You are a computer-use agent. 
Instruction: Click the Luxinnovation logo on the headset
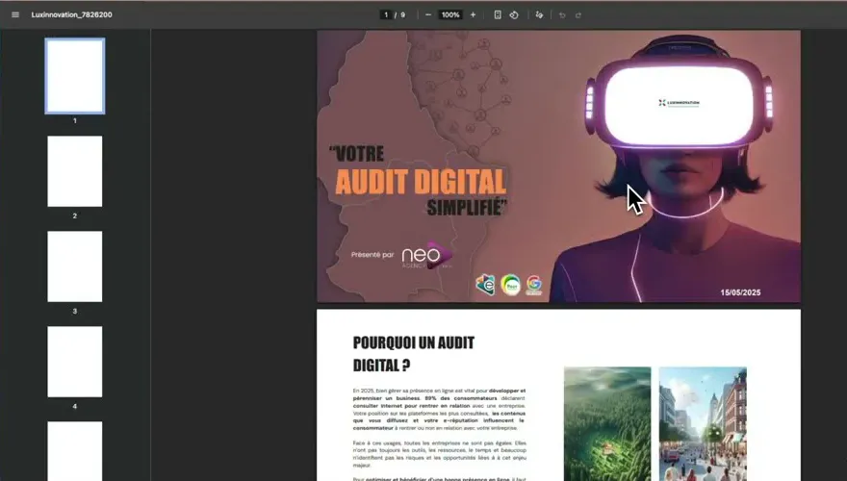(x=679, y=103)
